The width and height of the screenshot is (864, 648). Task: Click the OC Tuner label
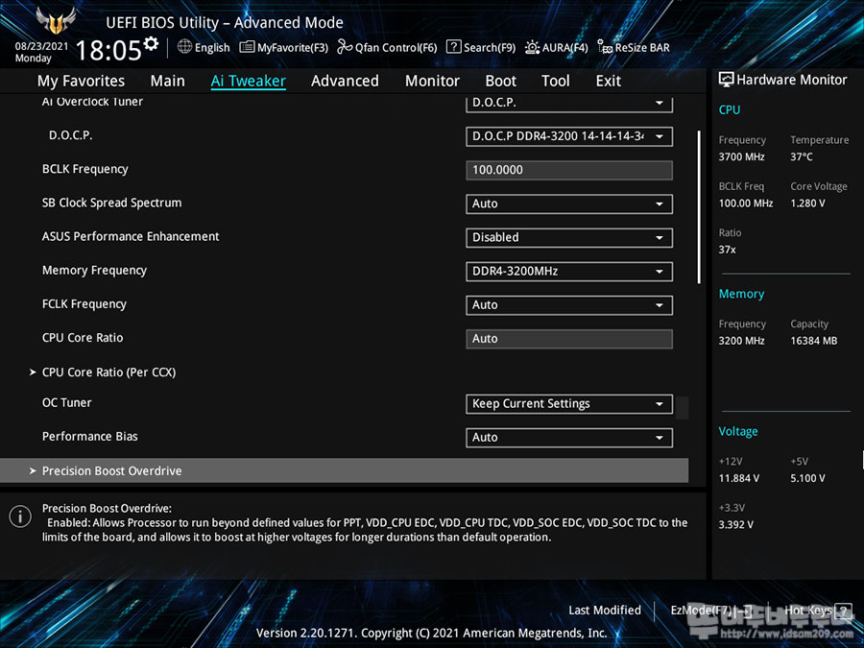pos(66,403)
